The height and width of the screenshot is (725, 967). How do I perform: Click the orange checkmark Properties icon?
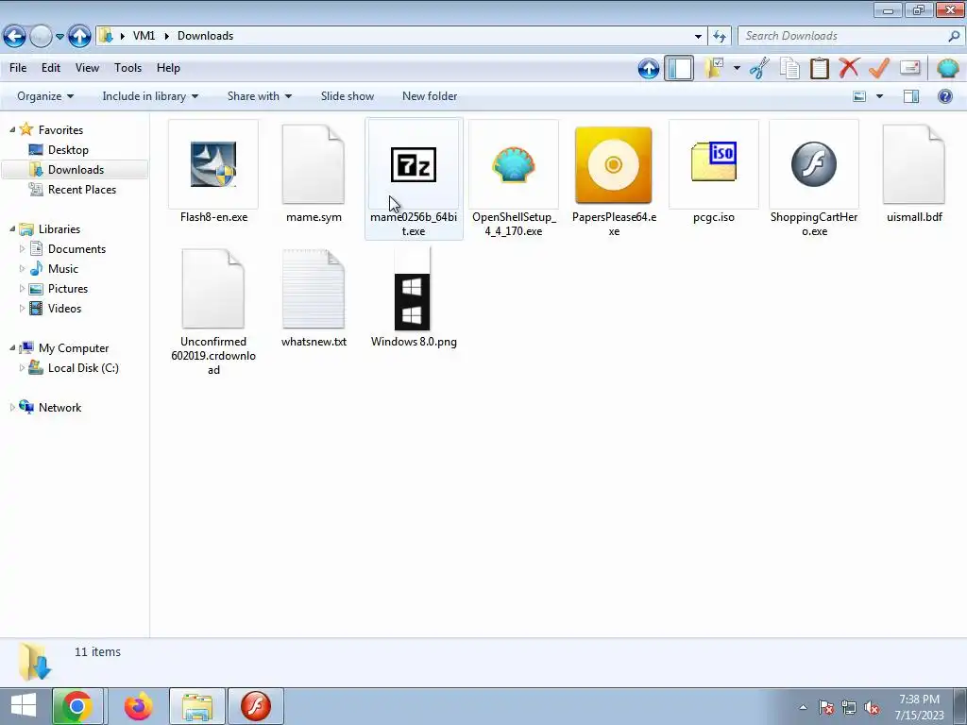click(879, 68)
